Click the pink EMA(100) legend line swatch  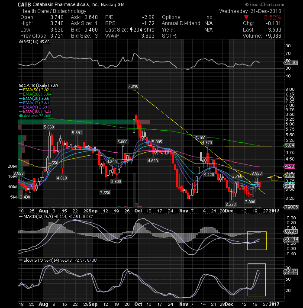21,111
